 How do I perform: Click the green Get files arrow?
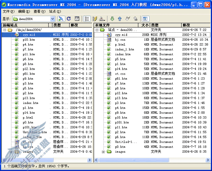(x=112, y=19)
